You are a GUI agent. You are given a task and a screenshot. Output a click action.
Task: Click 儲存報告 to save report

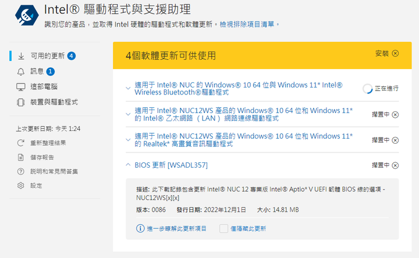point(42,157)
